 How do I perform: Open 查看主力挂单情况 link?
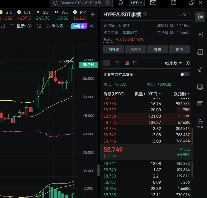click(120, 74)
